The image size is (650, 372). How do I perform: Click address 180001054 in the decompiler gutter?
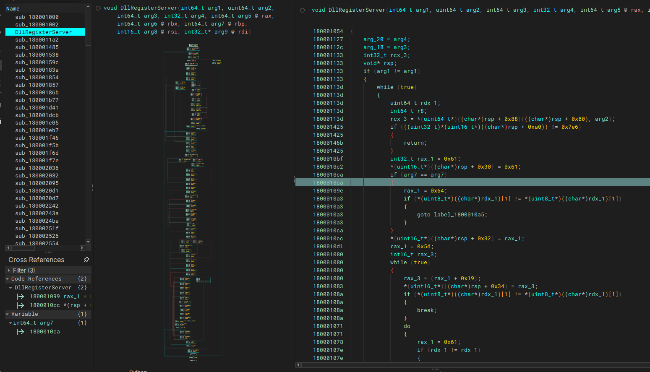[328, 31]
